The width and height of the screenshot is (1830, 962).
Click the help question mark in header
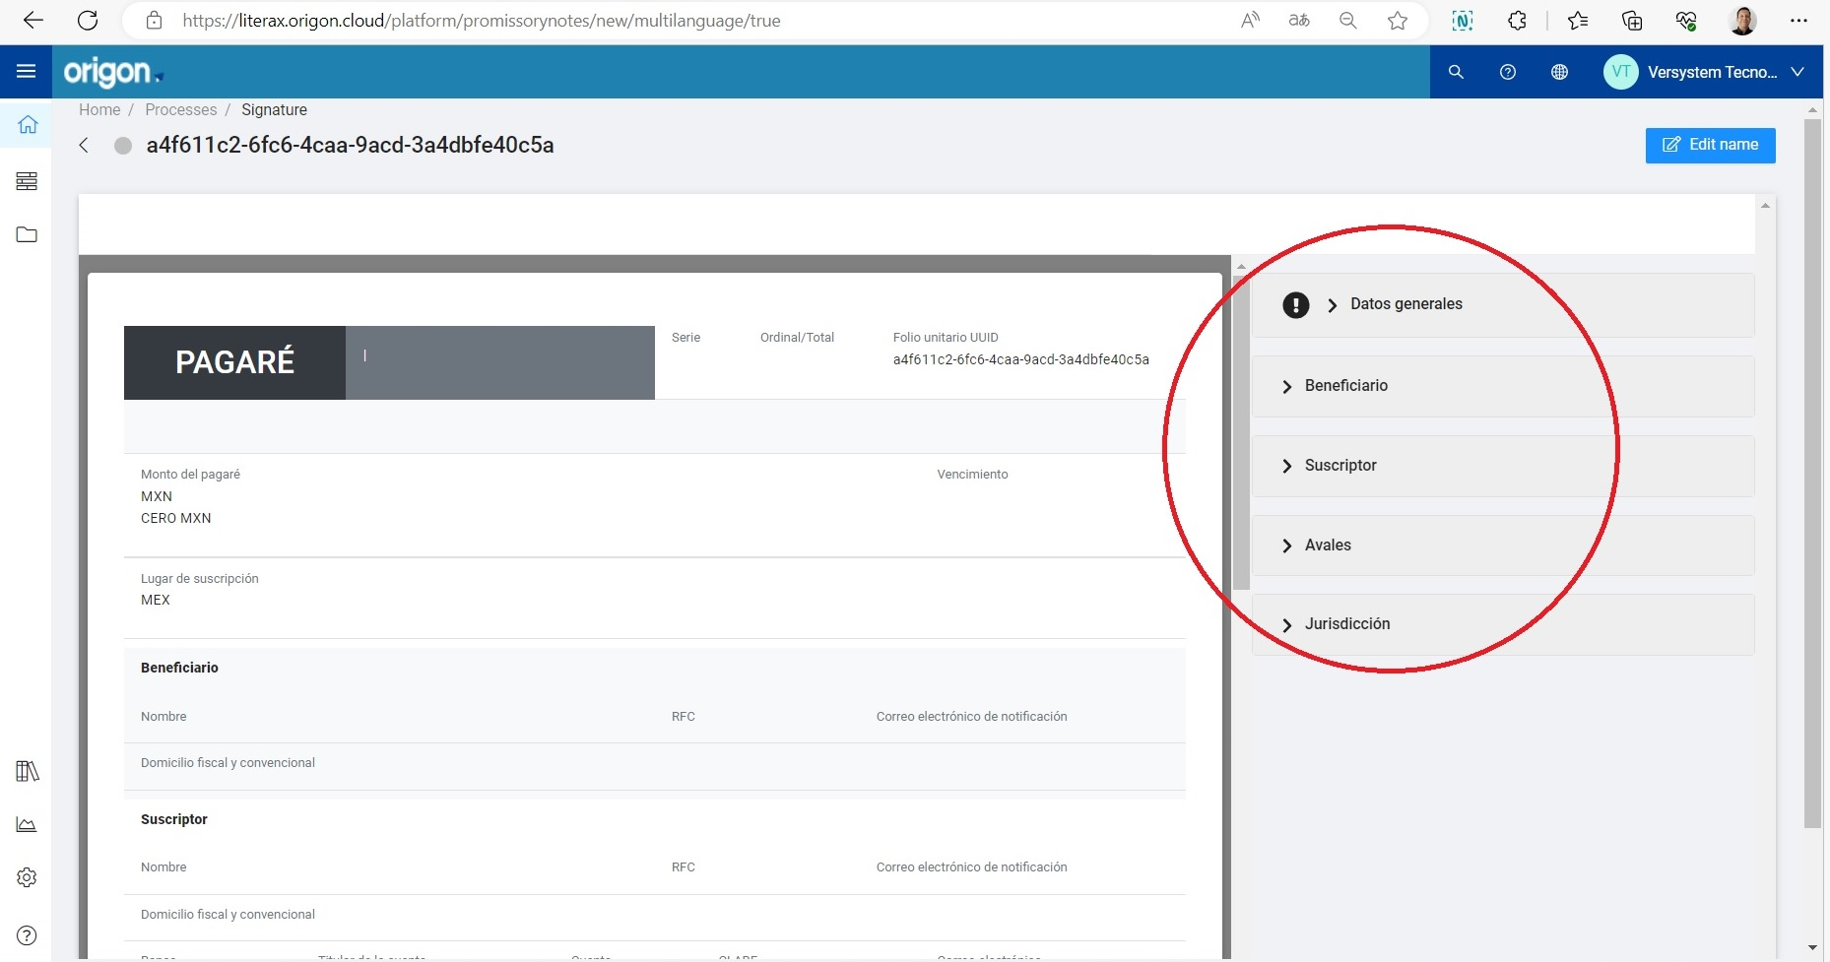(1507, 72)
